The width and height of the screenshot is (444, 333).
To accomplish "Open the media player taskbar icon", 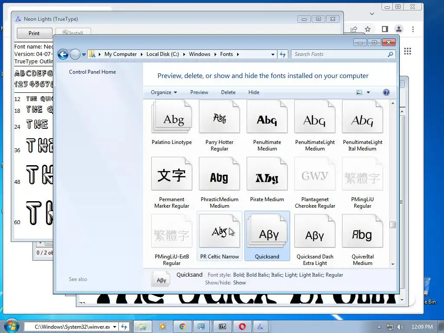I will pyautogui.click(x=163, y=326).
